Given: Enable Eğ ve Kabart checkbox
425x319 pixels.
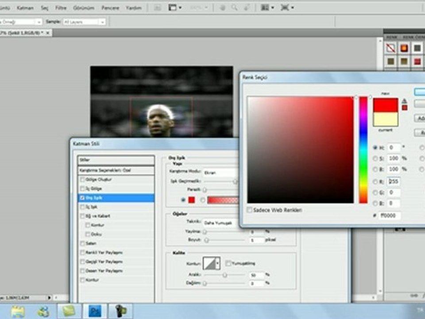Looking at the screenshot, I should coord(82,216).
